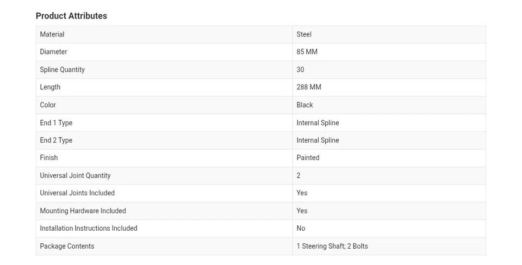522x265 pixels.
Task: Select the Black color value
Action: tap(304, 105)
